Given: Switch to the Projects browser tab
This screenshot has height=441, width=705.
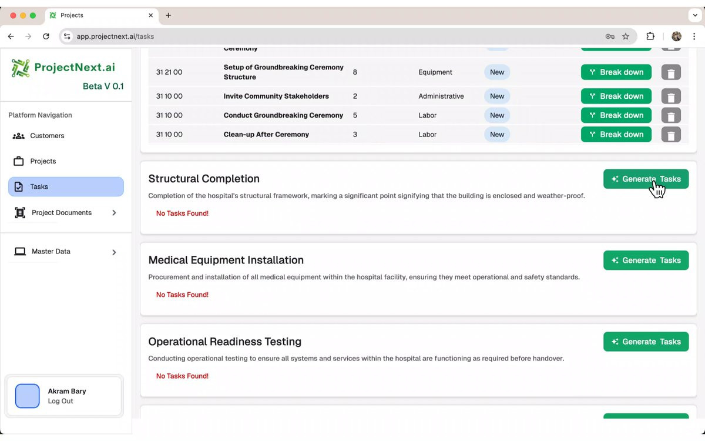Looking at the screenshot, I should coord(101,15).
